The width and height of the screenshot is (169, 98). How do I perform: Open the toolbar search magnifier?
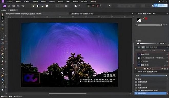pos(153,6)
